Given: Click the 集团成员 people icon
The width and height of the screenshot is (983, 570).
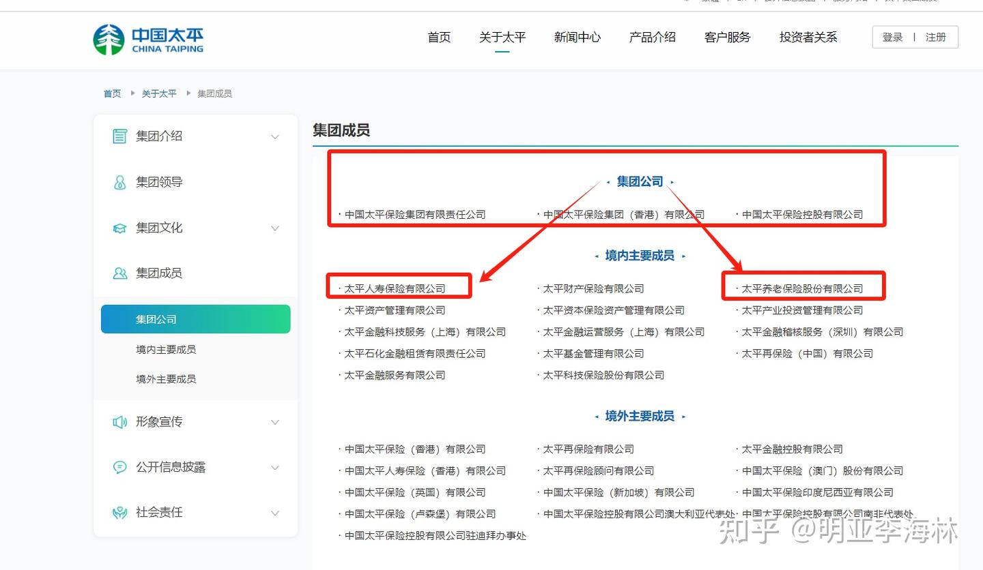Looking at the screenshot, I should click(x=119, y=273).
